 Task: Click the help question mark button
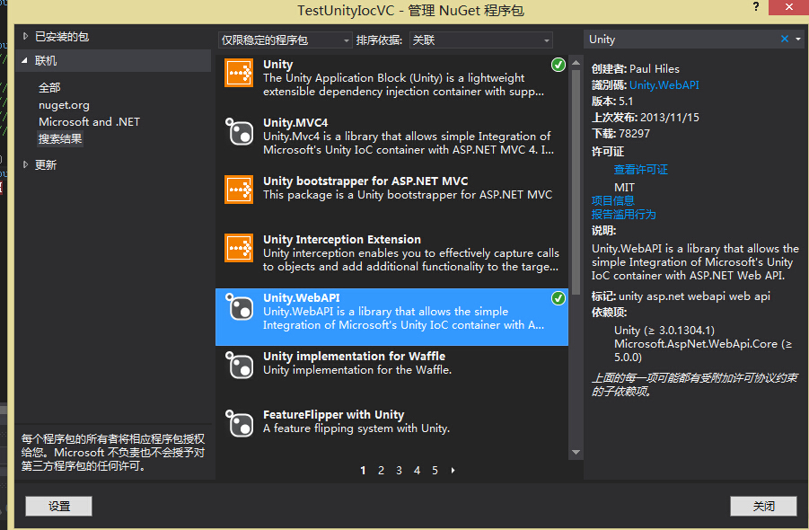tap(756, 7)
